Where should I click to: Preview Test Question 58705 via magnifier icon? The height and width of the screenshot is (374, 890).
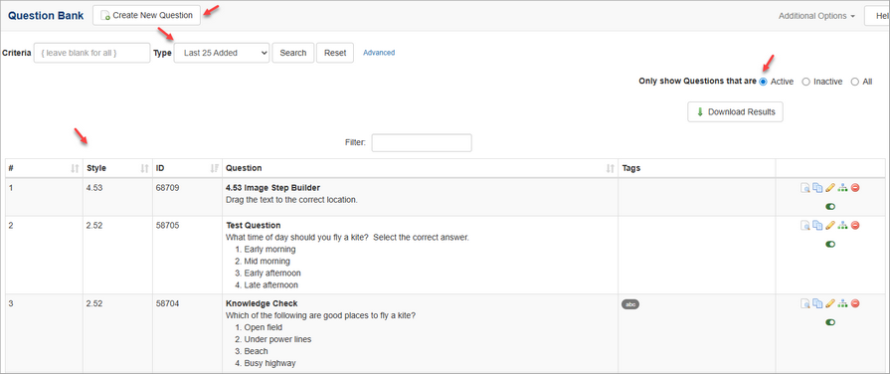tap(805, 226)
